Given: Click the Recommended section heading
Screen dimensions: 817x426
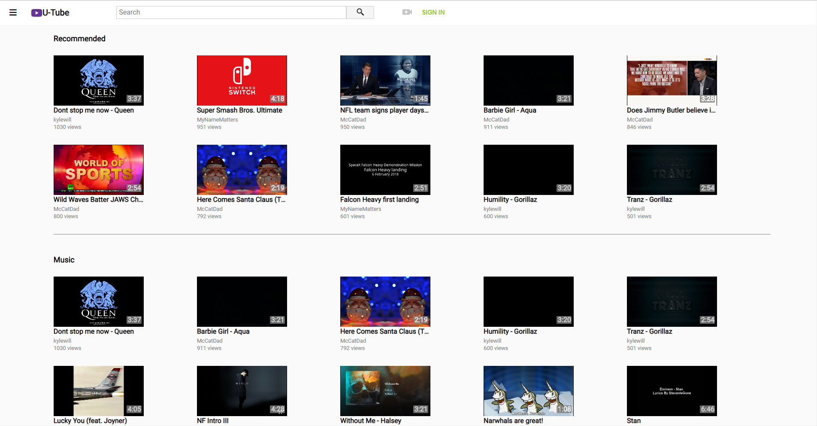Looking at the screenshot, I should tap(79, 39).
